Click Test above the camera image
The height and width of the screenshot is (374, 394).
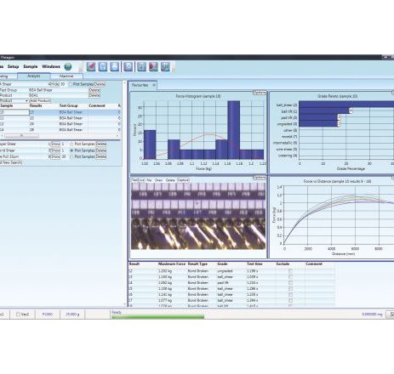point(134,180)
